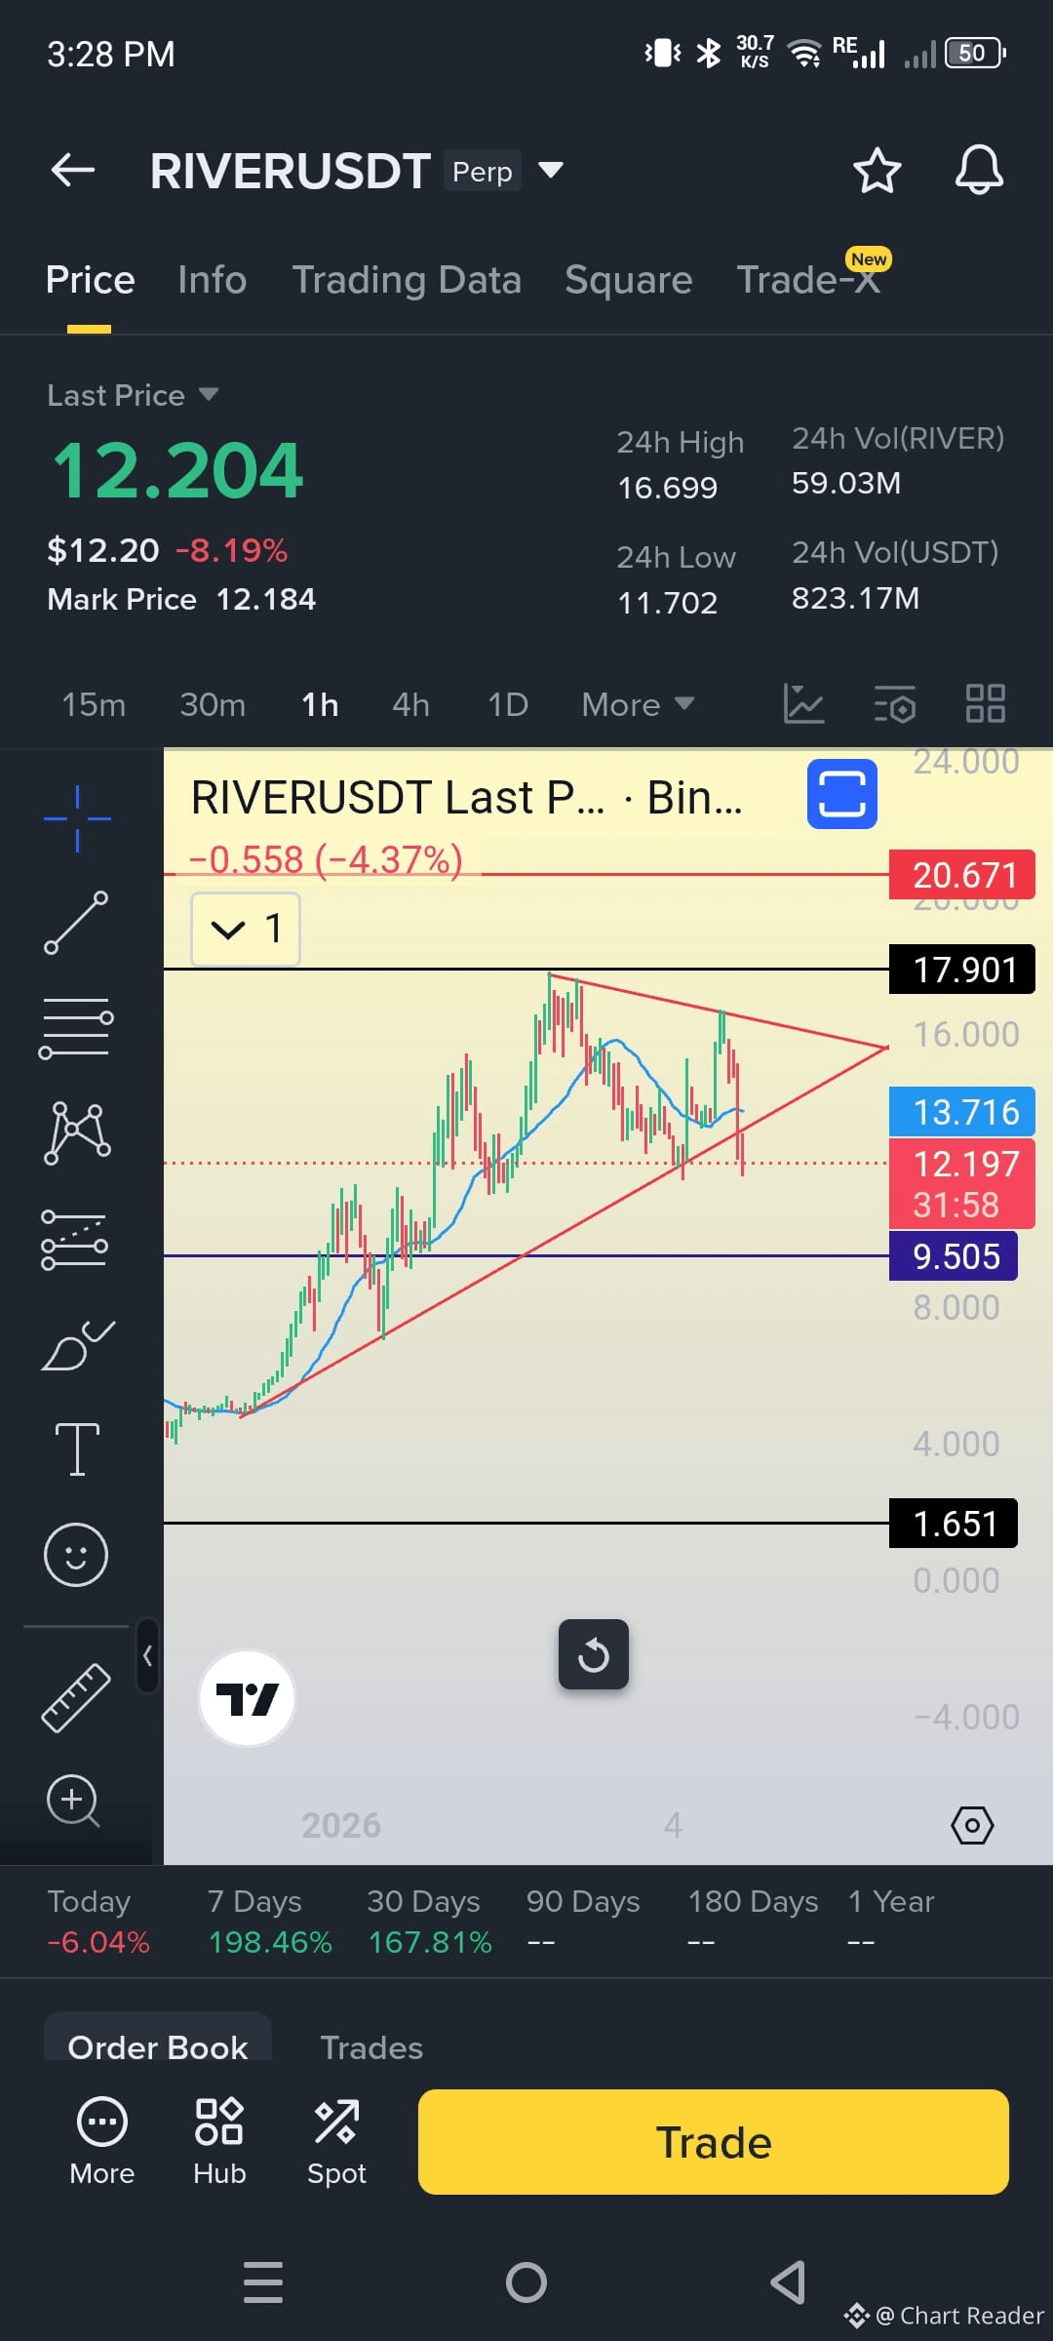Select the Text annotation tool
Viewport: 1053px width, 2341px height.
(77, 1448)
